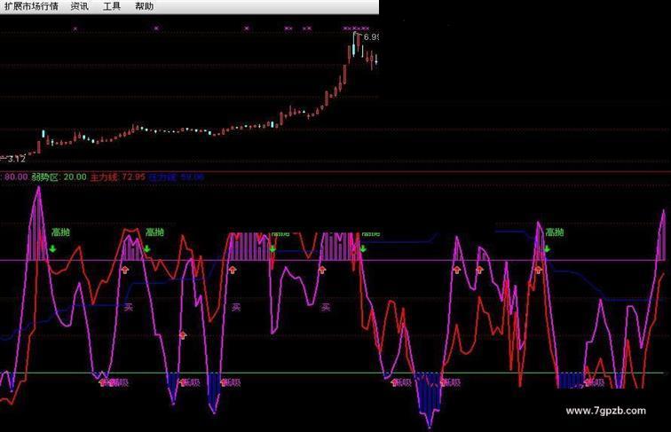Open the 工具 menu
This screenshot has height=432, width=671.
[112, 6]
